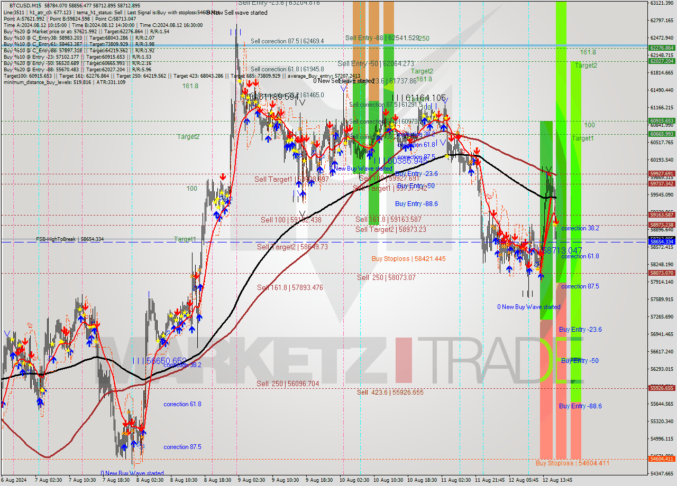Click the 'I I I 61164.105' wave label
Image resolution: width=677 pixels, height=486 pixels.
(x=419, y=98)
